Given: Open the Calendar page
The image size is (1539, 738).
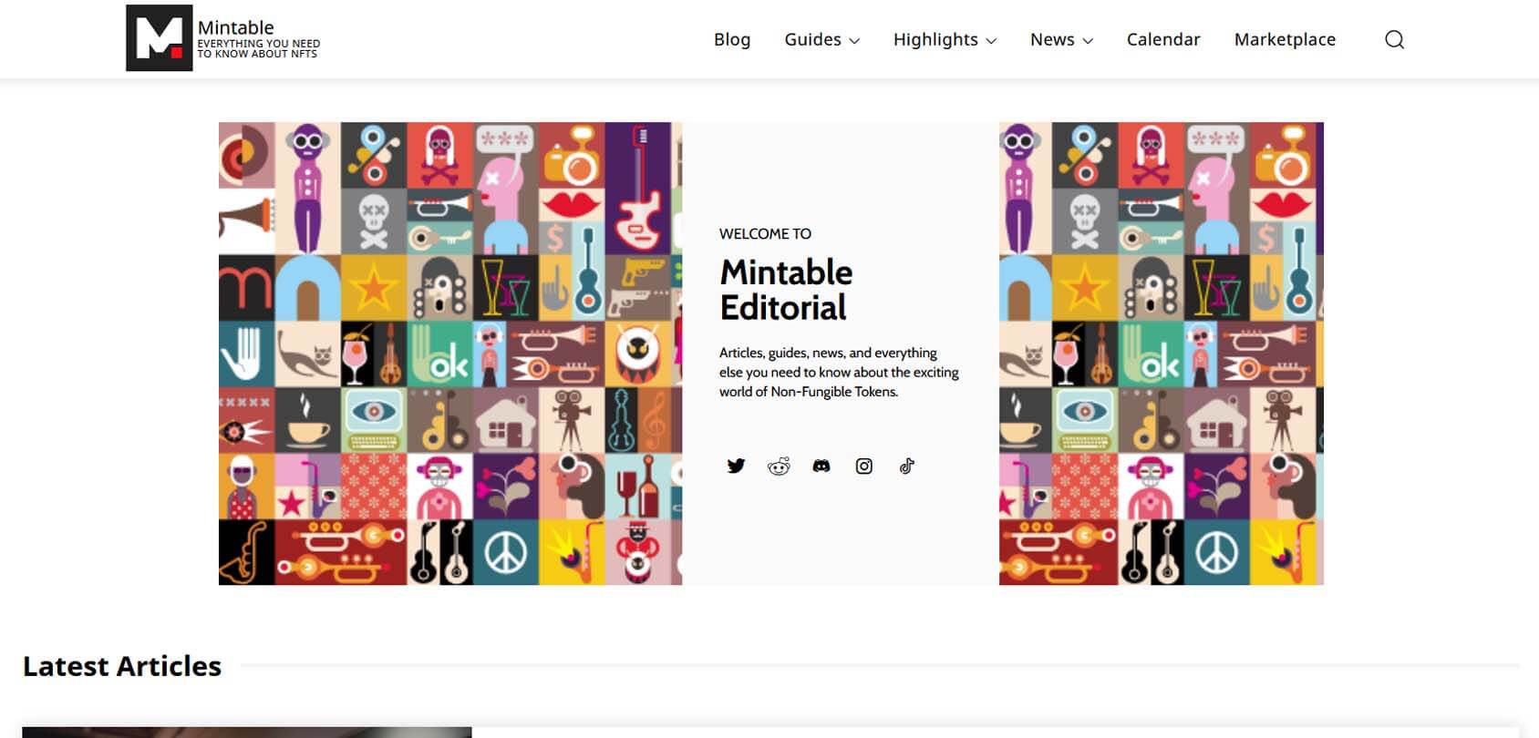Looking at the screenshot, I should pyautogui.click(x=1163, y=39).
